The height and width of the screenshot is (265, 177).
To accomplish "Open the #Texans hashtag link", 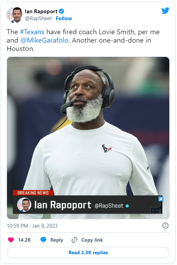I will click(32, 32).
